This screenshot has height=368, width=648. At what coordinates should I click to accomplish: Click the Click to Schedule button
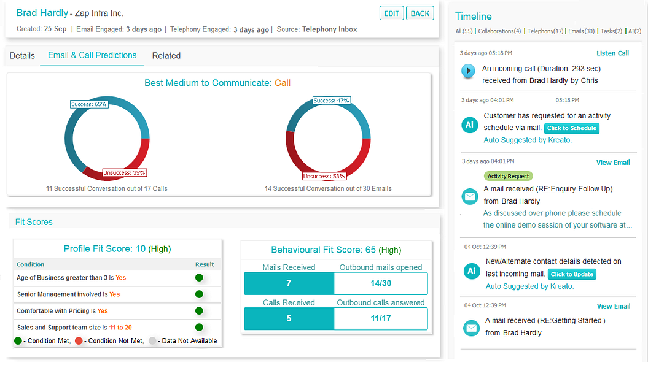pos(572,128)
